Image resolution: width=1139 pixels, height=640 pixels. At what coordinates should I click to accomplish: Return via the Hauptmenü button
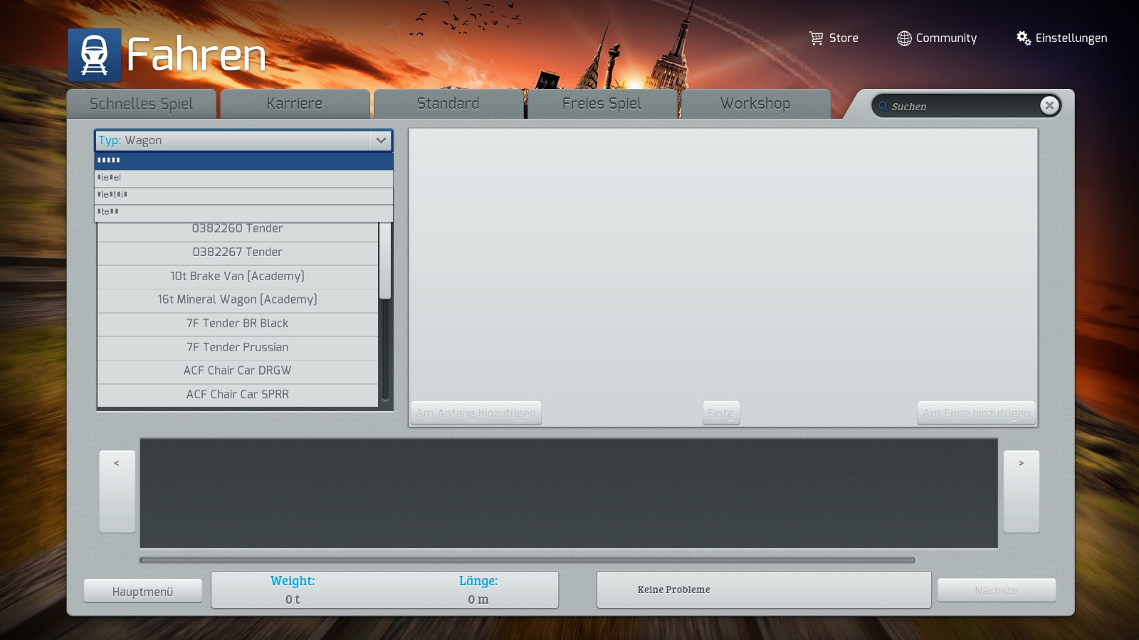pyautogui.click(x=142, y=592)
